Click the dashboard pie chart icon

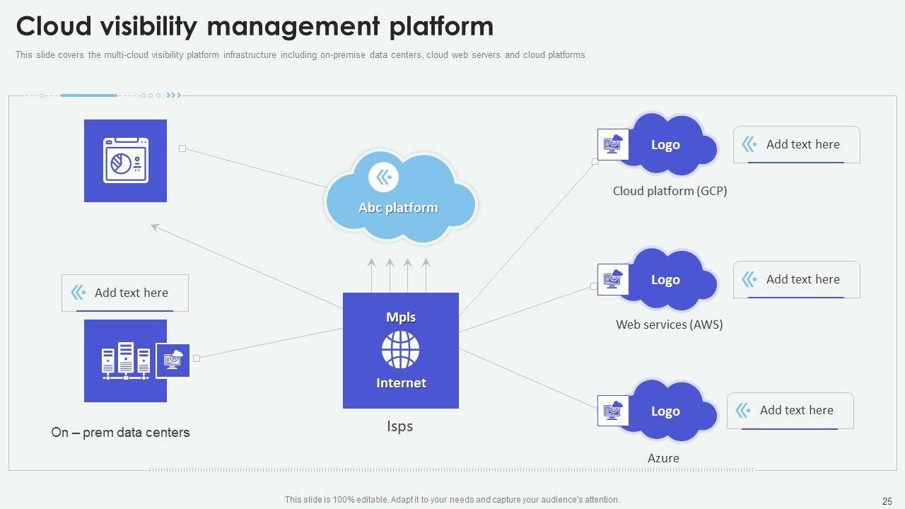[125, 161]
